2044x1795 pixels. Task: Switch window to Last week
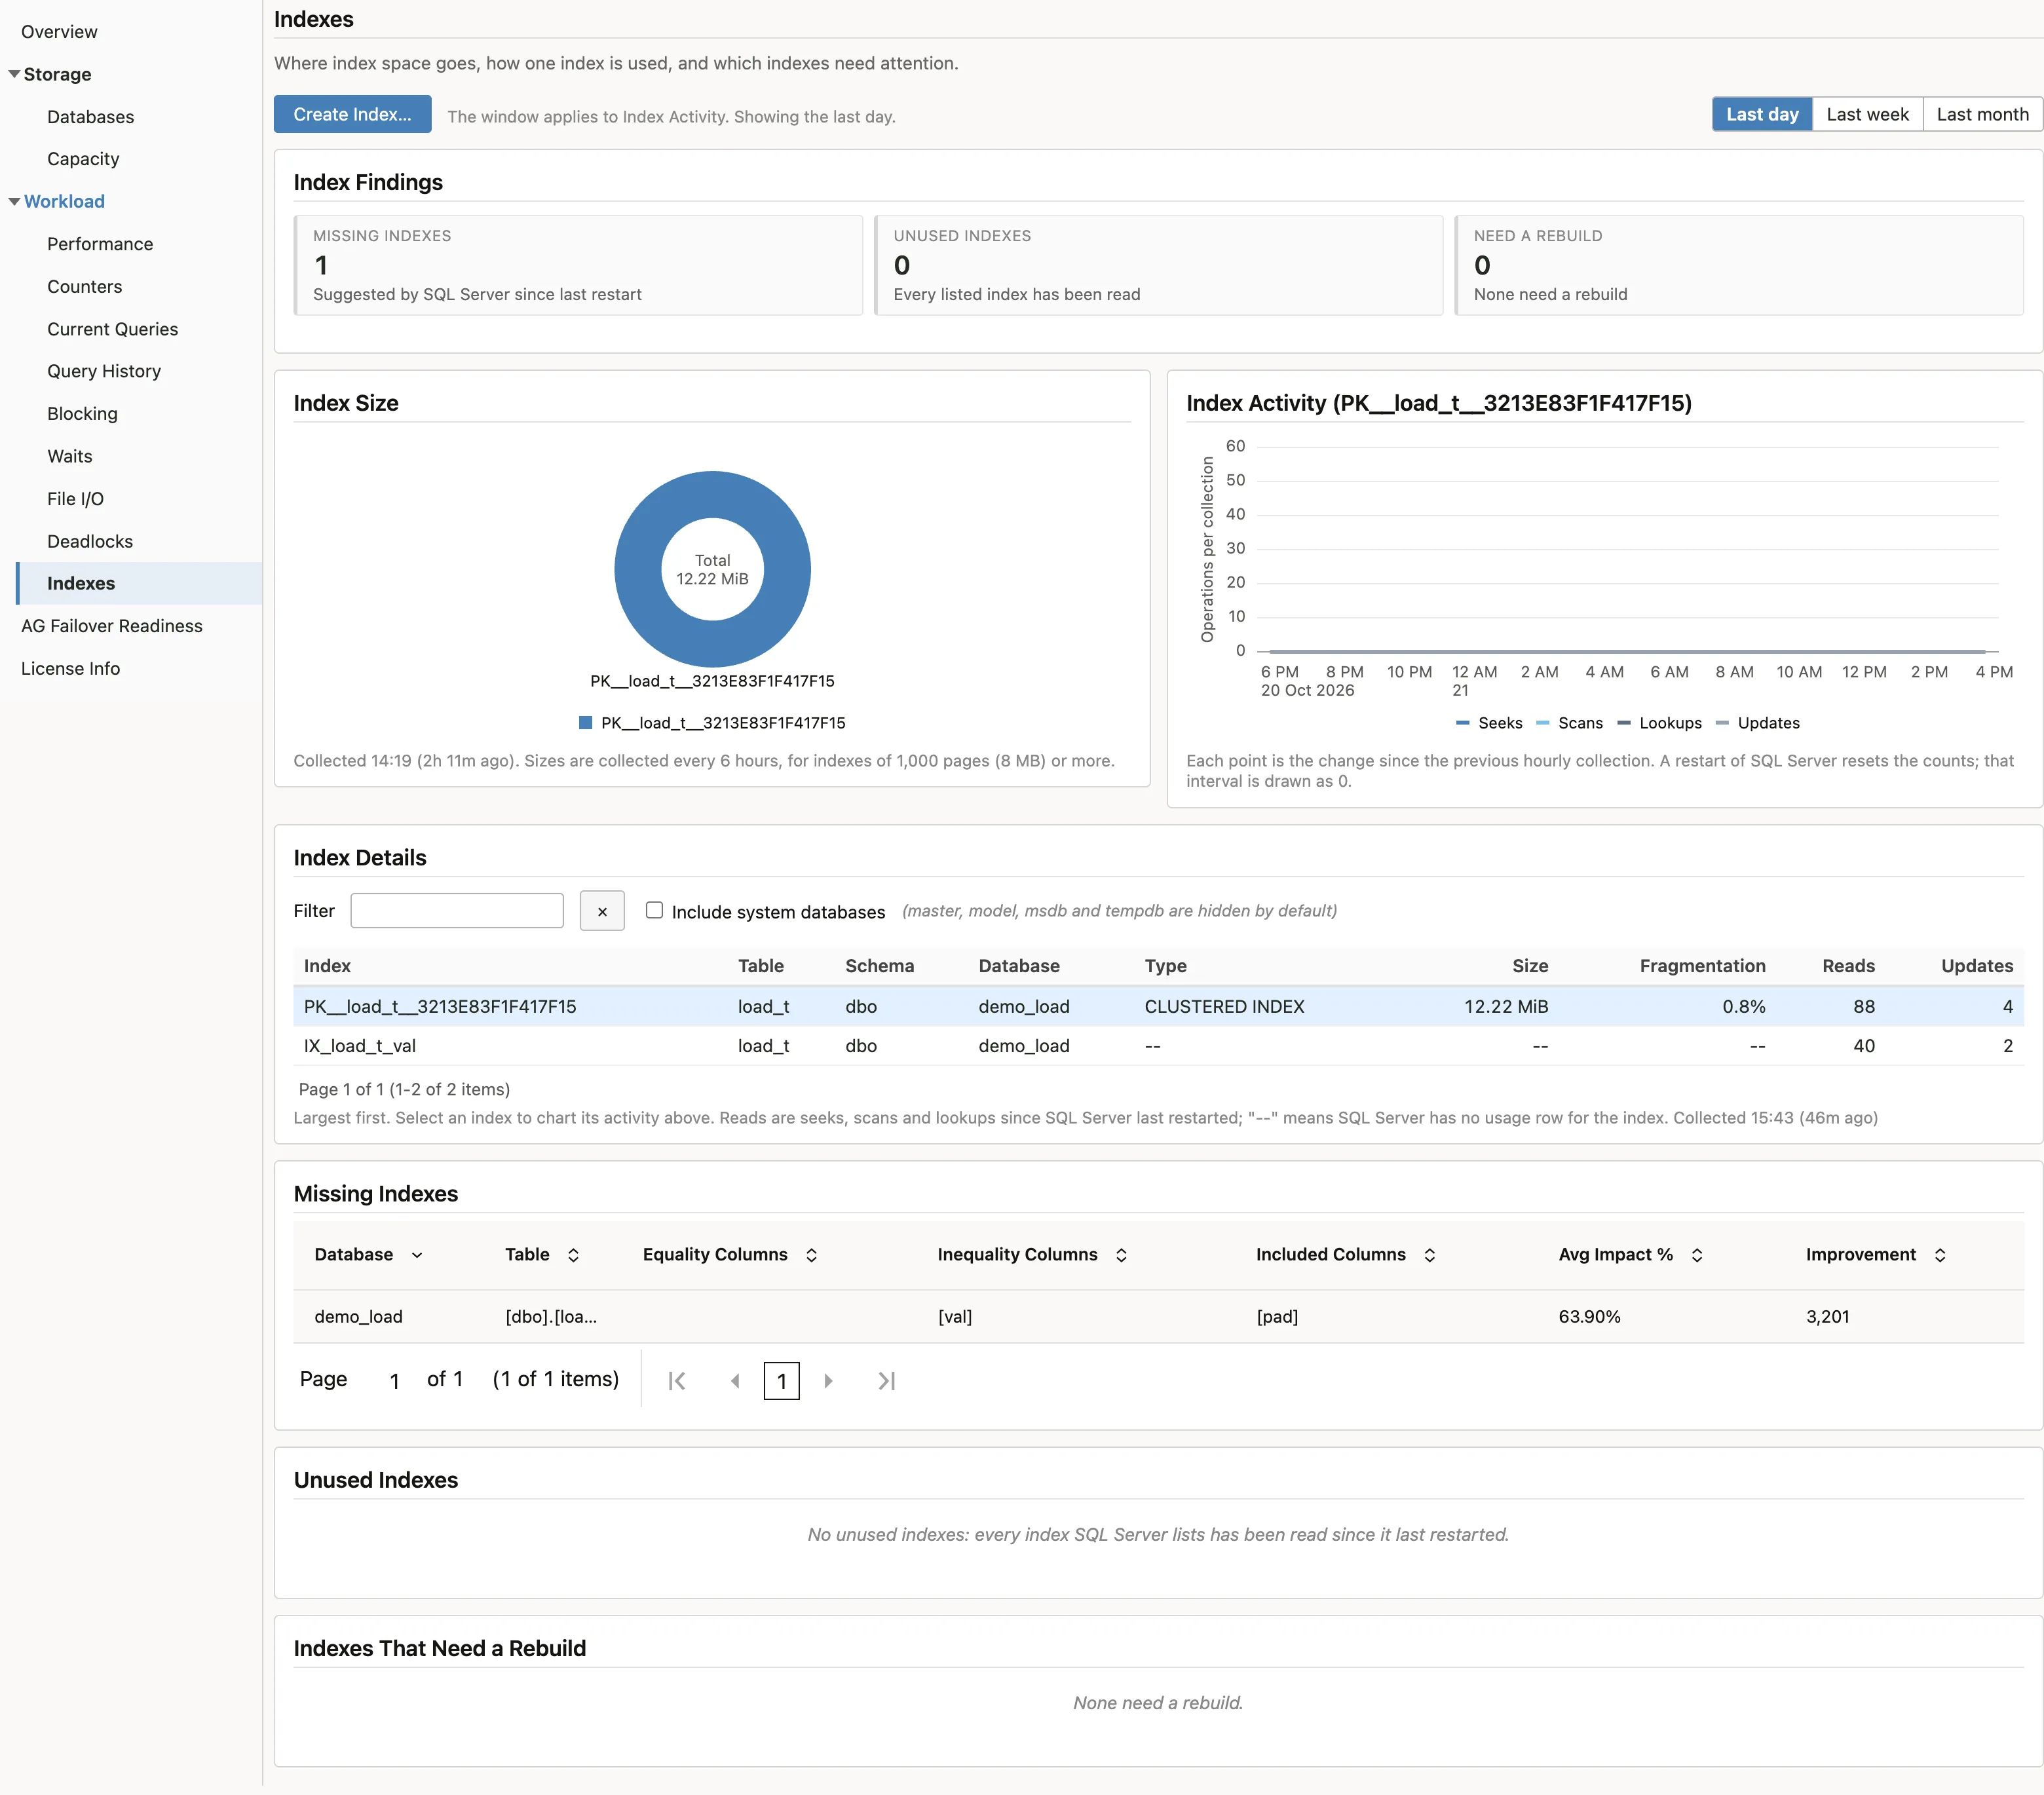point(1867,114)
